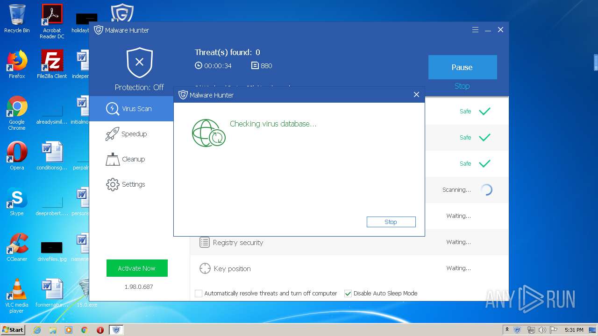Click the Threat(s) found counter

pyautogui.click(x=228, y=52)
